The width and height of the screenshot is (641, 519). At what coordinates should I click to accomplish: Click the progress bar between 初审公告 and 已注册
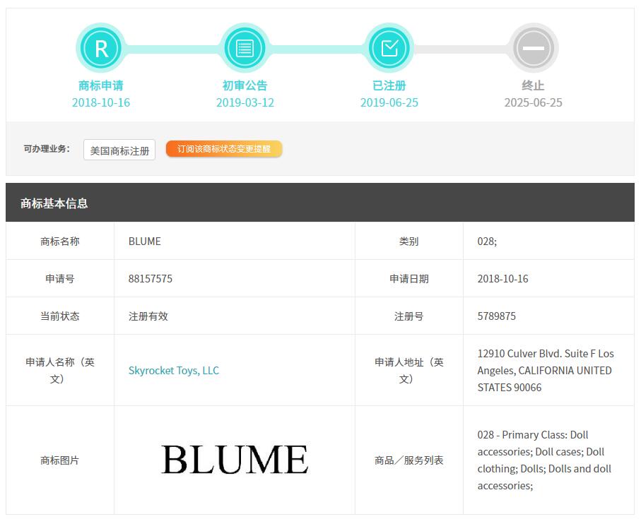317,49
